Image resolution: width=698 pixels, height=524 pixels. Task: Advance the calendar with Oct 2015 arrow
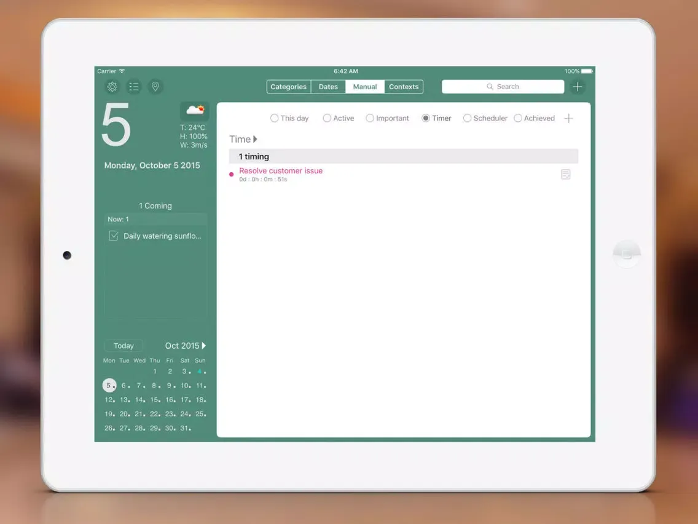(203, 346)
